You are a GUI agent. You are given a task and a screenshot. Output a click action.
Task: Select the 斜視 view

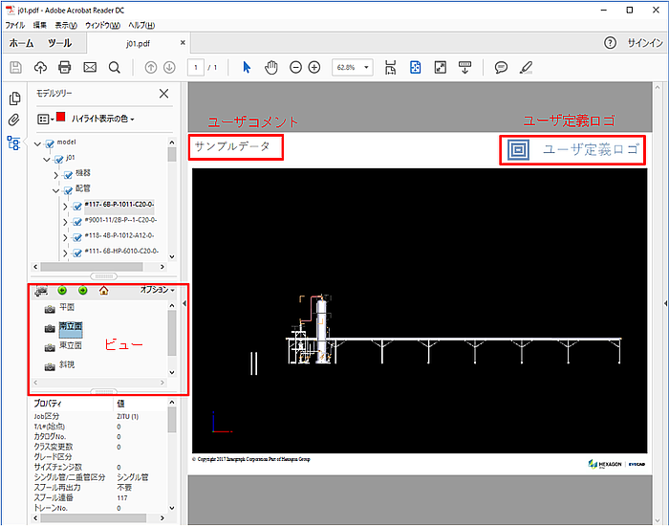(67, 364)
